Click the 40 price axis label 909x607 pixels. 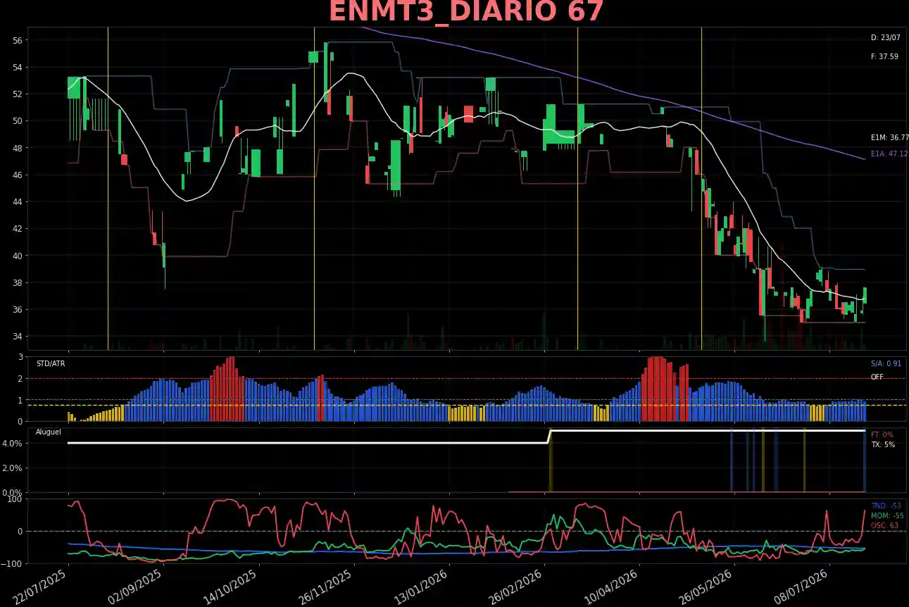coord(17,256)
